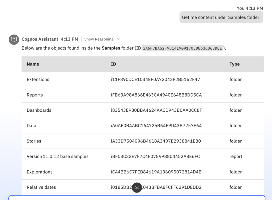Click 'Version 11.0.12 base samples' entry
This screenshot has width=272, height=200.
pos(58,156)
